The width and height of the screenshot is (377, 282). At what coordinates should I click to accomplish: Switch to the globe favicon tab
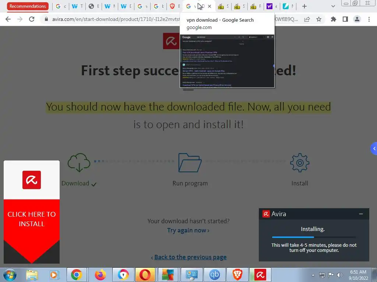pos(91,6)
